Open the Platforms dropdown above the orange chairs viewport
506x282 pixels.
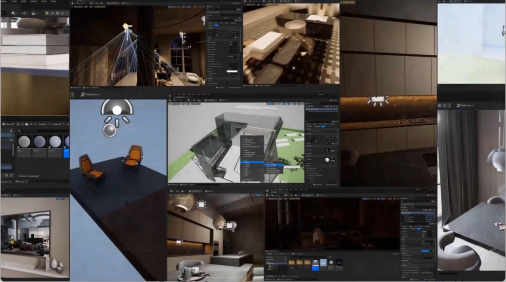click(x=90, y=94)
